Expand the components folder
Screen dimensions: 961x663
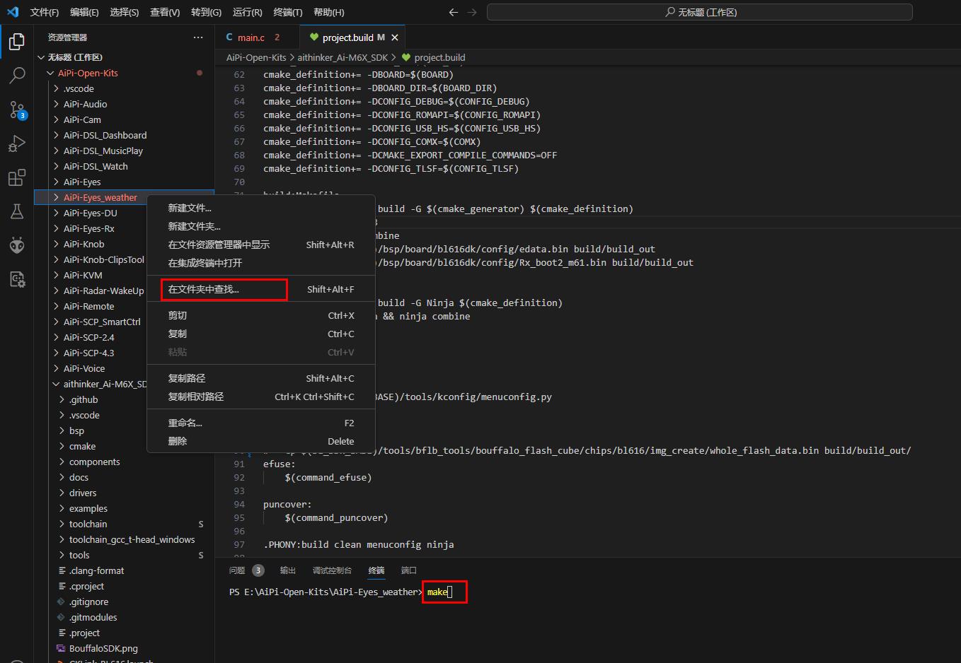(x=62, y=462)
